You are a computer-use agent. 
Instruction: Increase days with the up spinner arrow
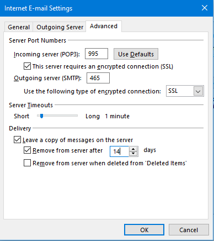(x=133, y=149)
